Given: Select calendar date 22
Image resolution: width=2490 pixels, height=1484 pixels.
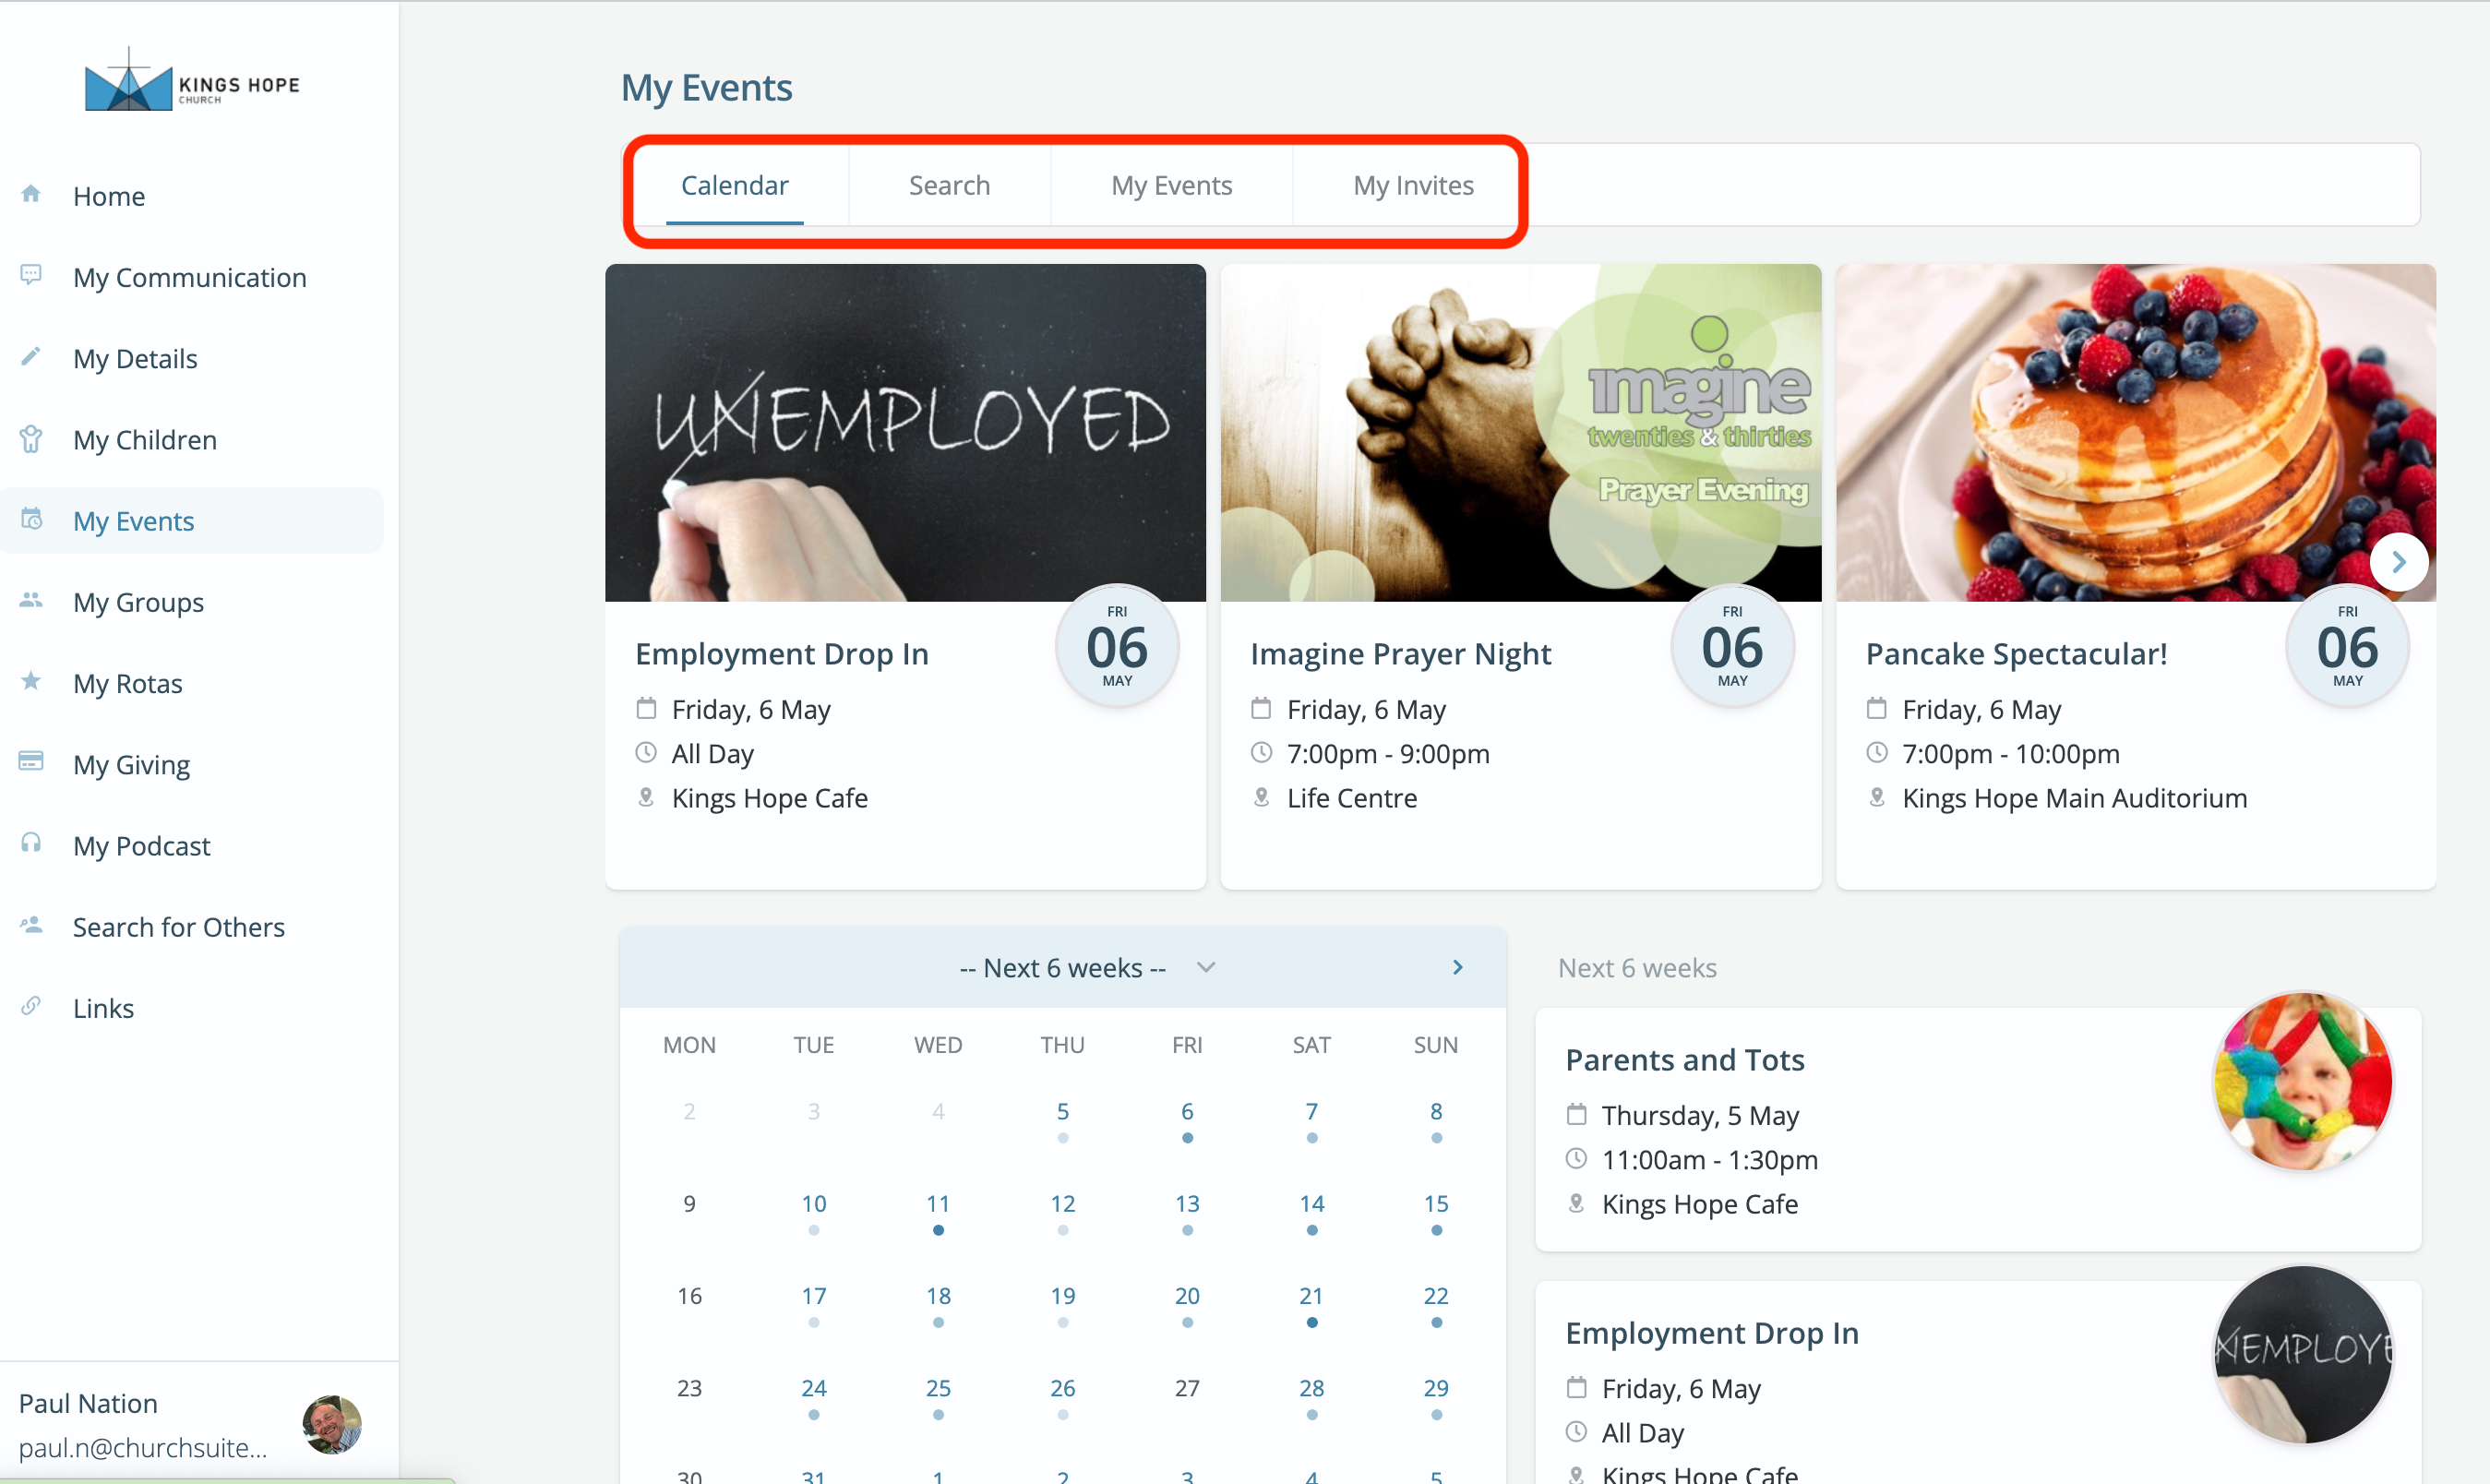Looking at the screenshot, I should pos(1436,1295).
